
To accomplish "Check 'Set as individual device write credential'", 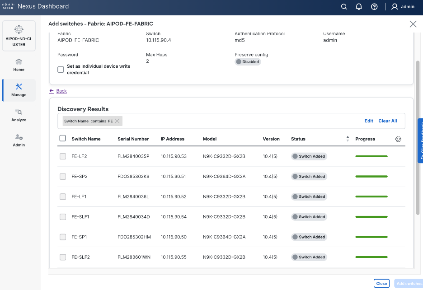I will coord(61,70).
